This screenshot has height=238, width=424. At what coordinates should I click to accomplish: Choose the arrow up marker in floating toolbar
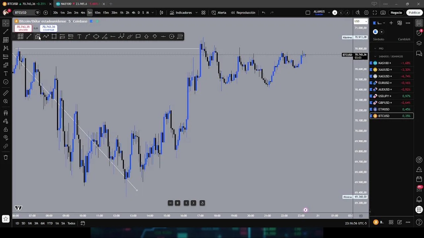point(146,36)
